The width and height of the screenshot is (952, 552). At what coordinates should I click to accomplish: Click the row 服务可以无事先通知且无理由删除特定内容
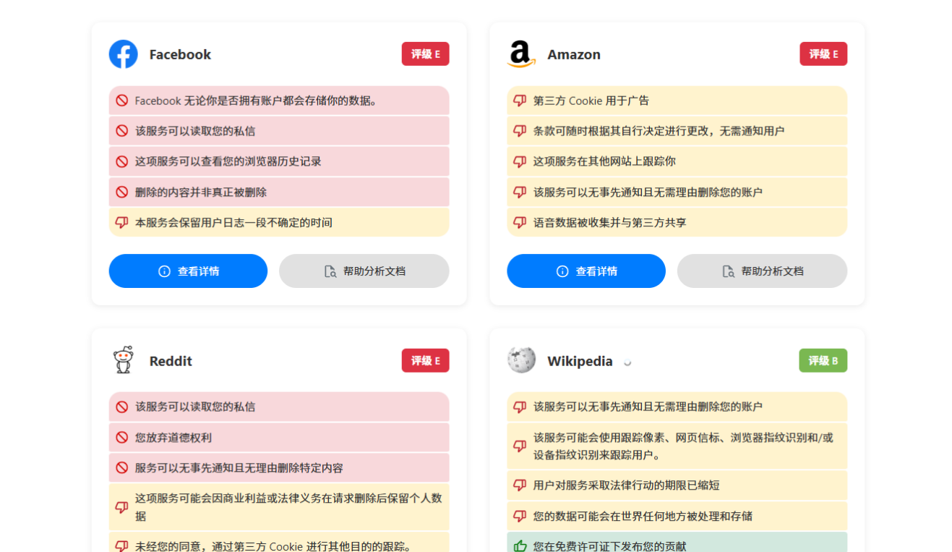(x=279, y=467)
